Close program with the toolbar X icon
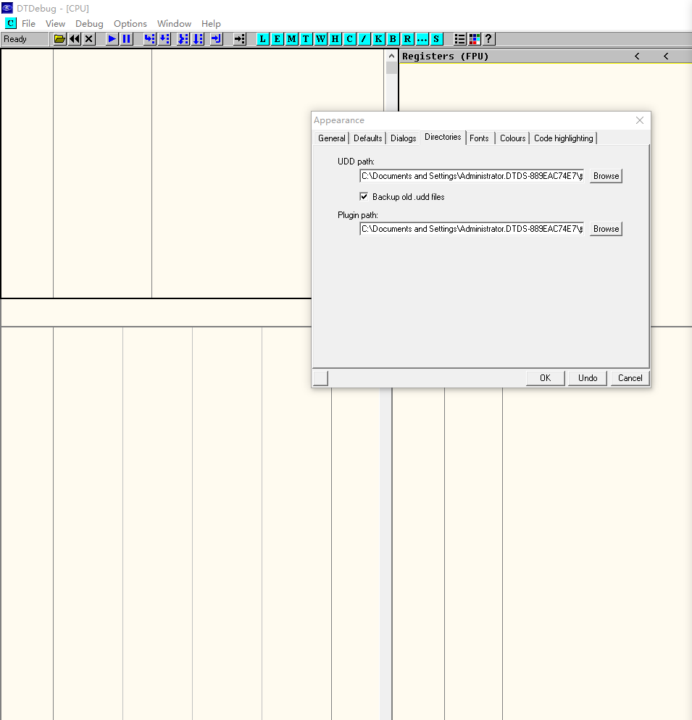 [x=89, y=39]
